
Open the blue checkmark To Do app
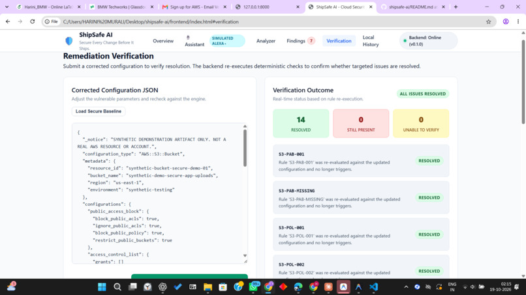178,287
